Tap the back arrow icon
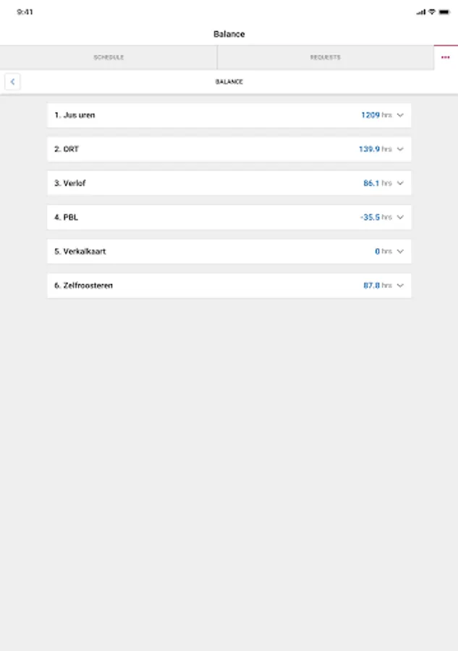 tap(12, 82)
